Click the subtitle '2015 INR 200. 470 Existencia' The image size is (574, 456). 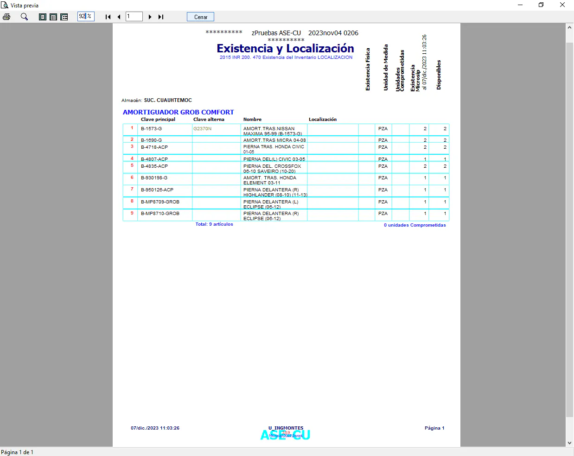(x=286, y=57)
